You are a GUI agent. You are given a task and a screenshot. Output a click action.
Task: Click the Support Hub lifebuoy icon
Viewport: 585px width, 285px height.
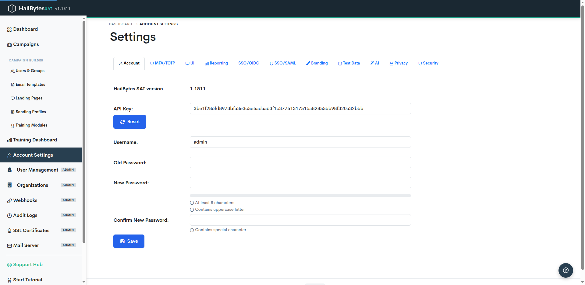[9, 265]
